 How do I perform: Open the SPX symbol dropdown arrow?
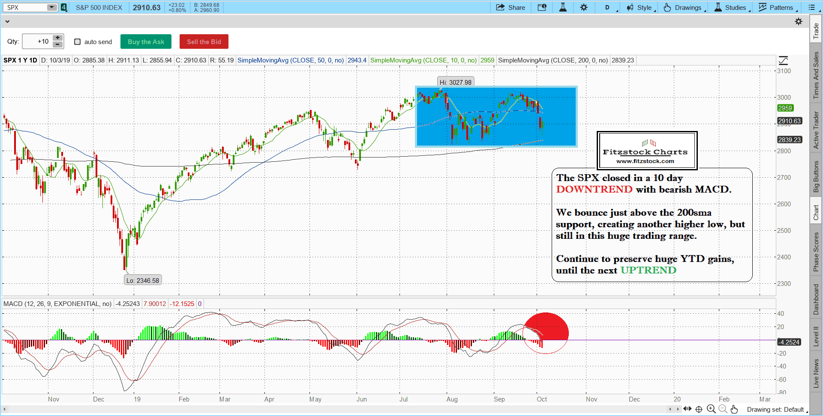coord(51,7)
